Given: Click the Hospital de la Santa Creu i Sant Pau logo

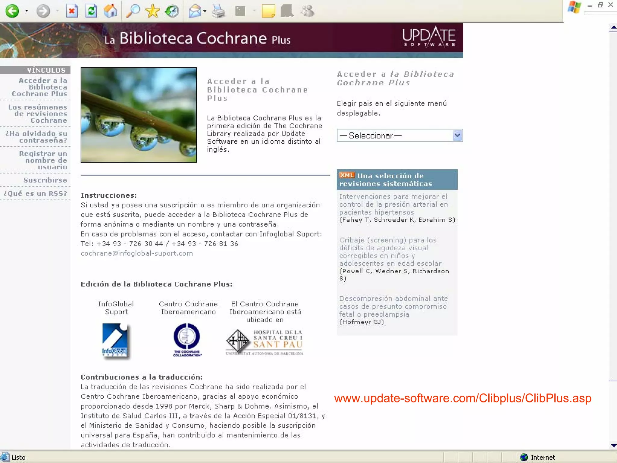Looking at the screenshot, I should (265, 342).
